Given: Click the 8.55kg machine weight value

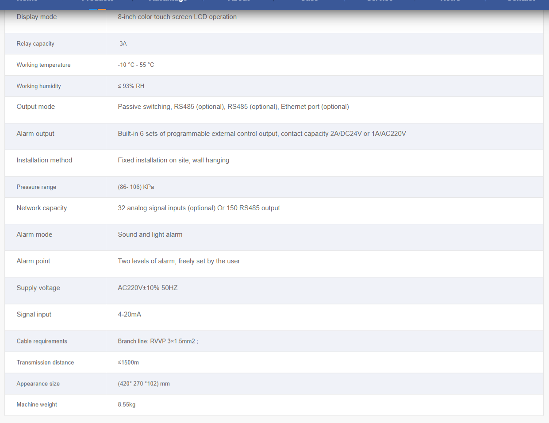Looking at the screenshot, I should click(x=127, y=404).
